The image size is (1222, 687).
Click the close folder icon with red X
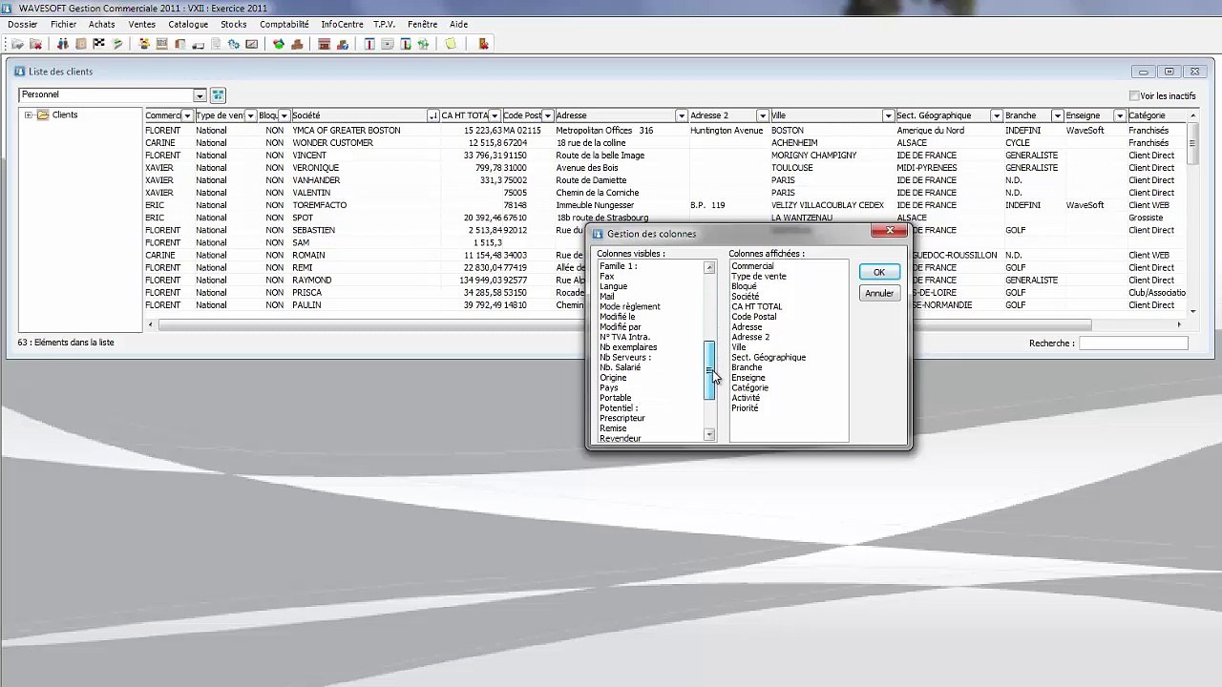[x=35, y=44]
